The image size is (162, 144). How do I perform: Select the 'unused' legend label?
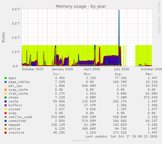tap(14, 109)
